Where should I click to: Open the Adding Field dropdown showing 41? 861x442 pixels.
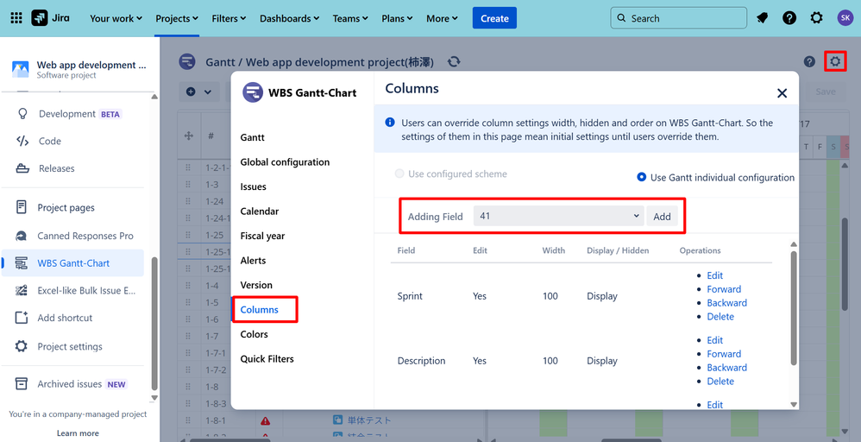(x=558, y=216)
